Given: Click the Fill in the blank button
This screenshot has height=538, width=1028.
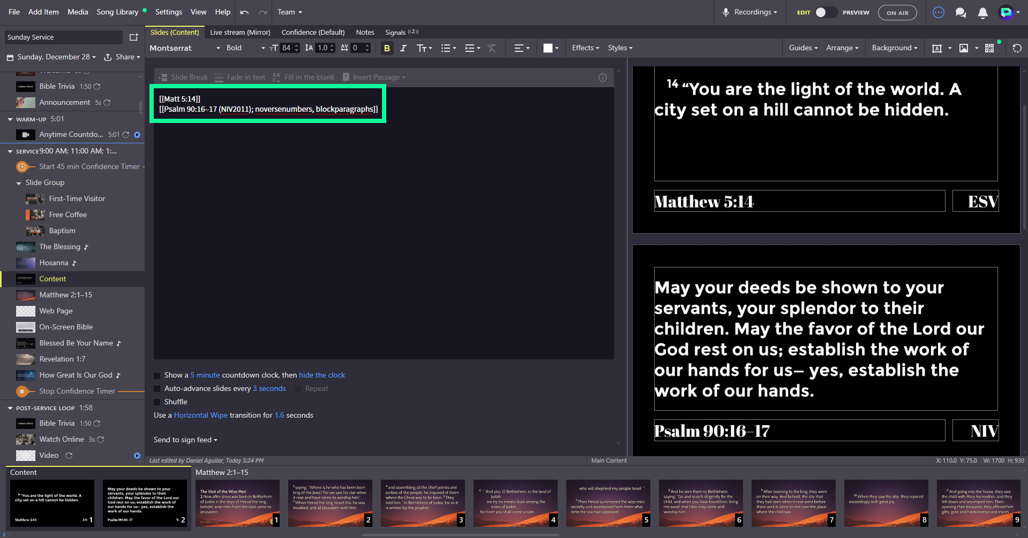Looking at the screenshot, I should point(303,77).
